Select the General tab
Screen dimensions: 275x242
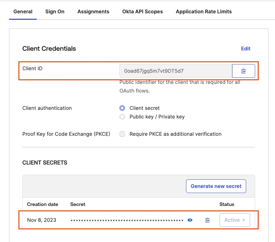tap(23, 12)
